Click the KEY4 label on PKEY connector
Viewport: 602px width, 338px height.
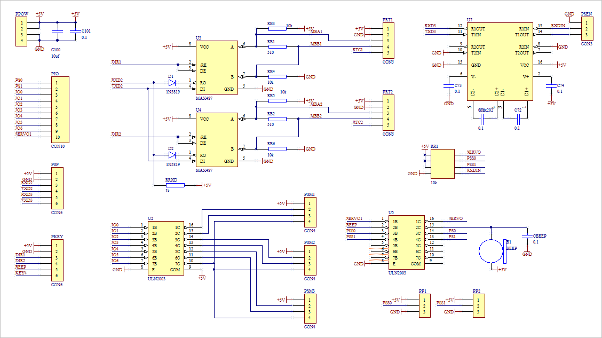pyautogui.click(x=21, y=273)
